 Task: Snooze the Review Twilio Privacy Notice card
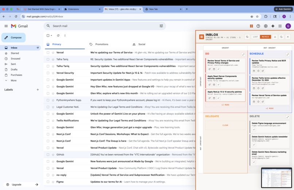pyautogui.click(x=258, y=71)
